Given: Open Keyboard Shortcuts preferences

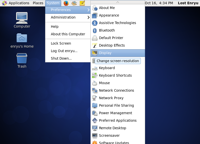Looking at the screenshot, I should coord(118,75).
